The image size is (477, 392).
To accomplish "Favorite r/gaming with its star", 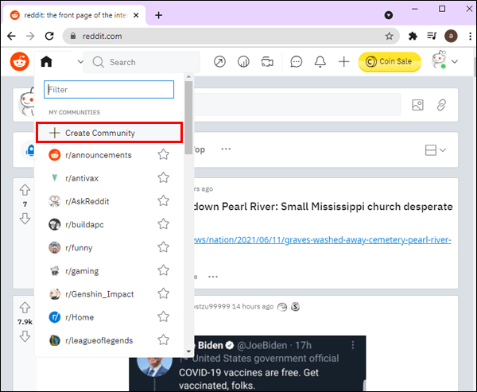I will point(163,270).
